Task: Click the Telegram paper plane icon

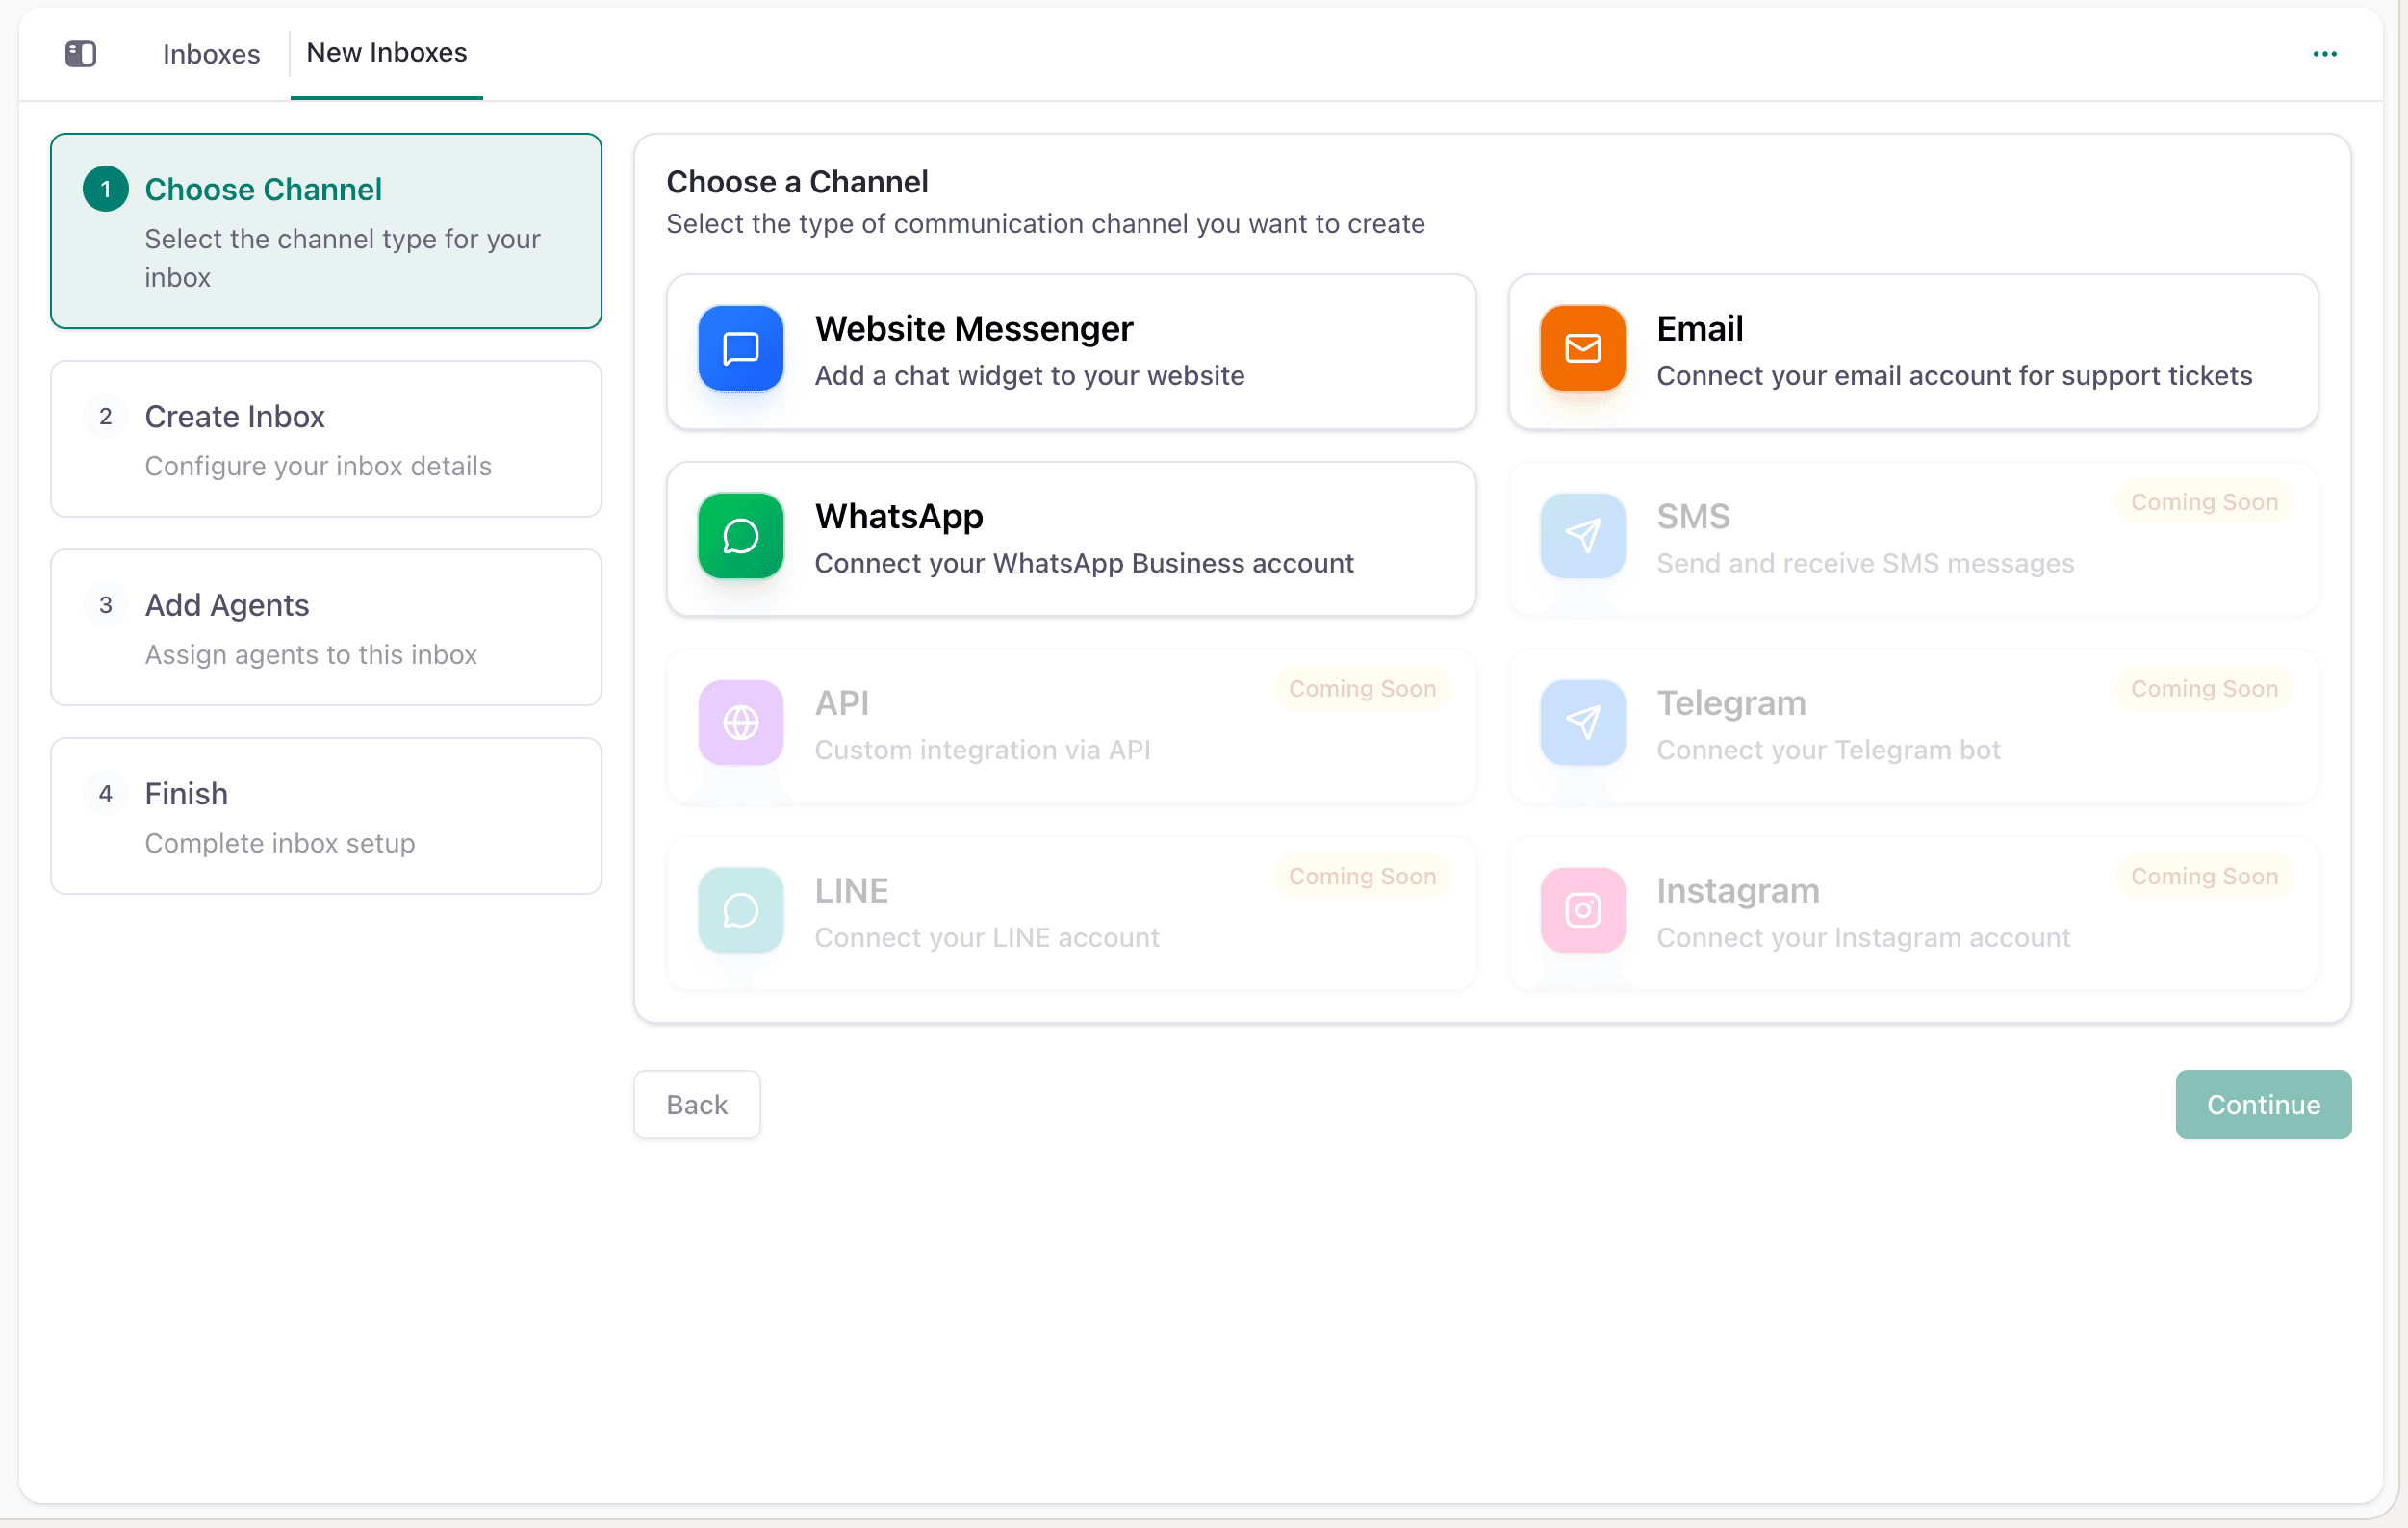Action: [x=1583, y=723]
